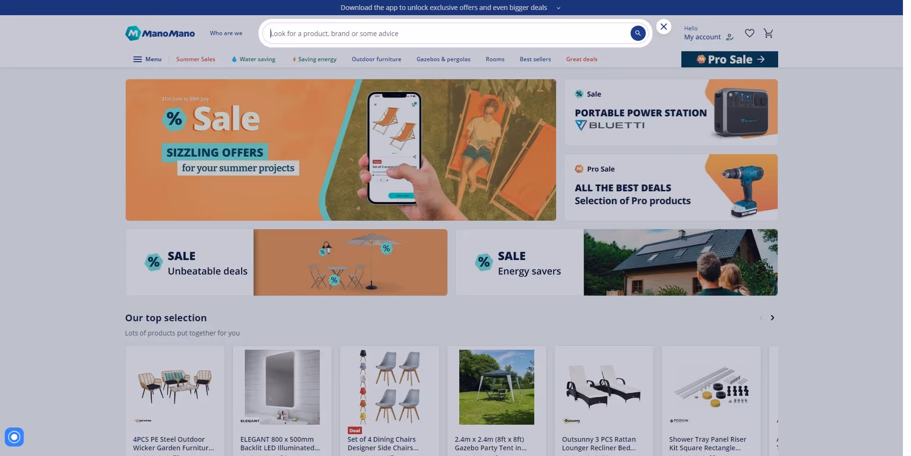
Task: Click the My account person icon
Action: tap(730, 37)
